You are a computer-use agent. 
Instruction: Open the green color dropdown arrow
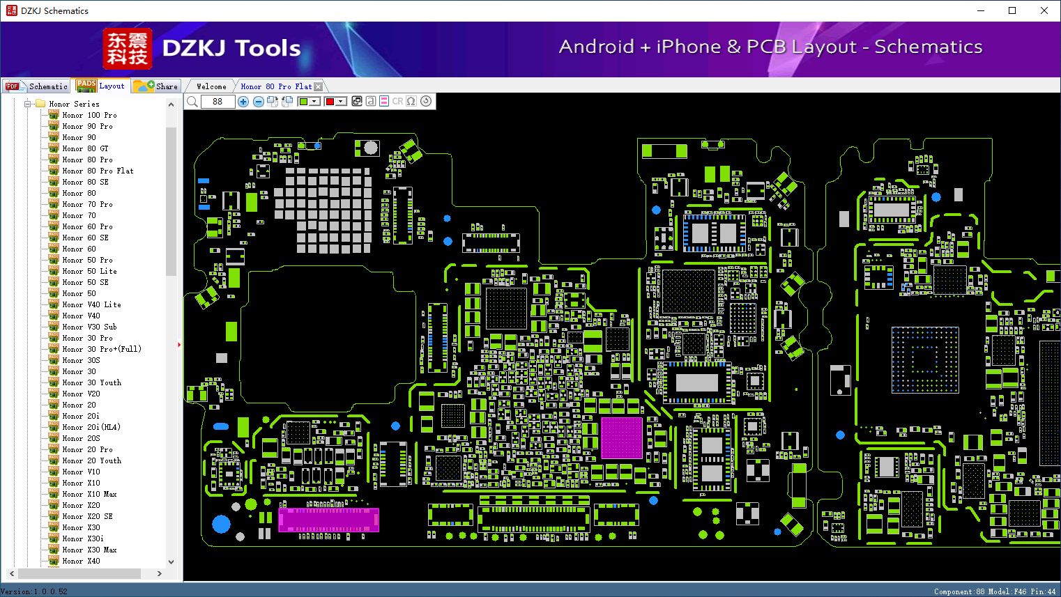click(314, 102)
